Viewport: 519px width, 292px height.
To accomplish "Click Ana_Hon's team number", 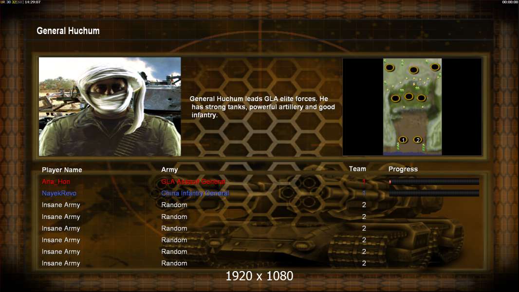I will pyautogui.click(x=364, y=182).
